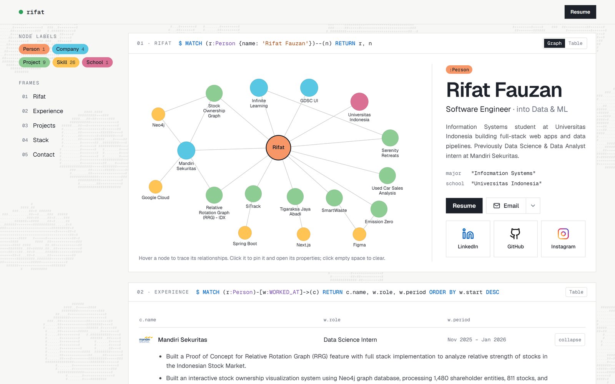
Task: Click the Rifat Fauzan name heading
Action: (x=504, y=90)
